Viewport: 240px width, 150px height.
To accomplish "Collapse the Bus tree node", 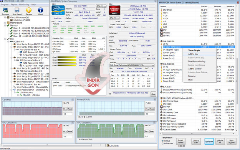I will pyautogui.click(x=5, y=39).
